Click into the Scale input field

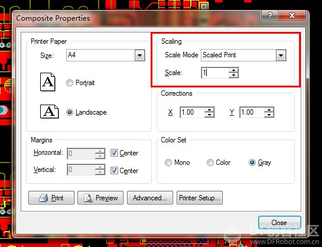click(x=215, y=73)
